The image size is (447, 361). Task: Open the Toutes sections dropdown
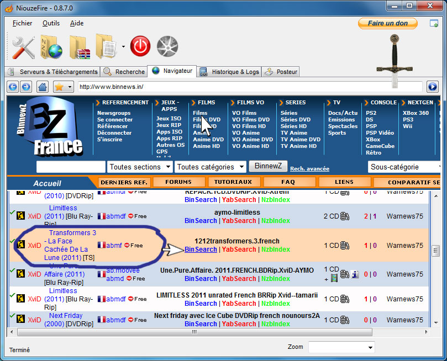pyautogui.click(x=140, y=167)
